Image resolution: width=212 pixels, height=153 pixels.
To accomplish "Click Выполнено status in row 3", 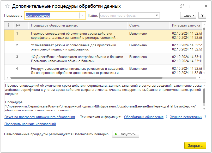I will click(x=138, y=57).
